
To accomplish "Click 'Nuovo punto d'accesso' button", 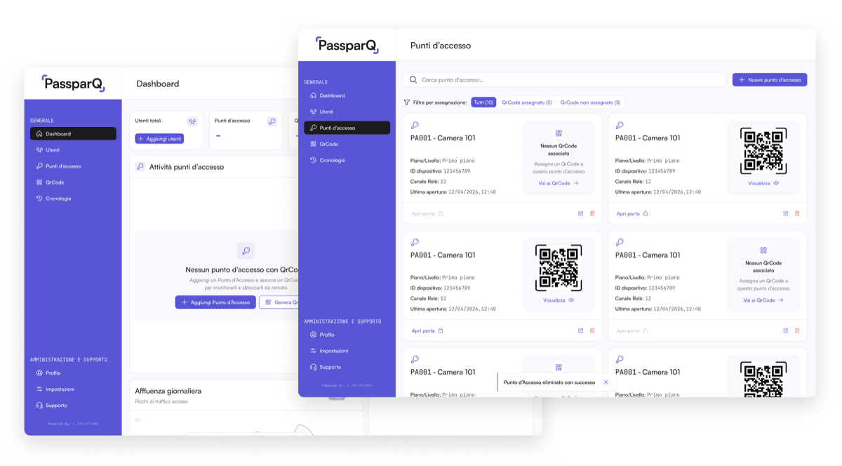I will [x=770, y=80].
